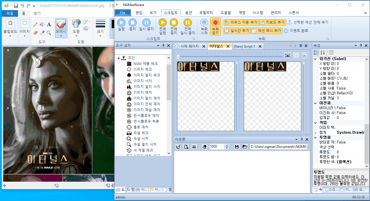The image size is (370, 201).
Task: Select the Magnifier tool in Paint
Action: pos(49,32)
